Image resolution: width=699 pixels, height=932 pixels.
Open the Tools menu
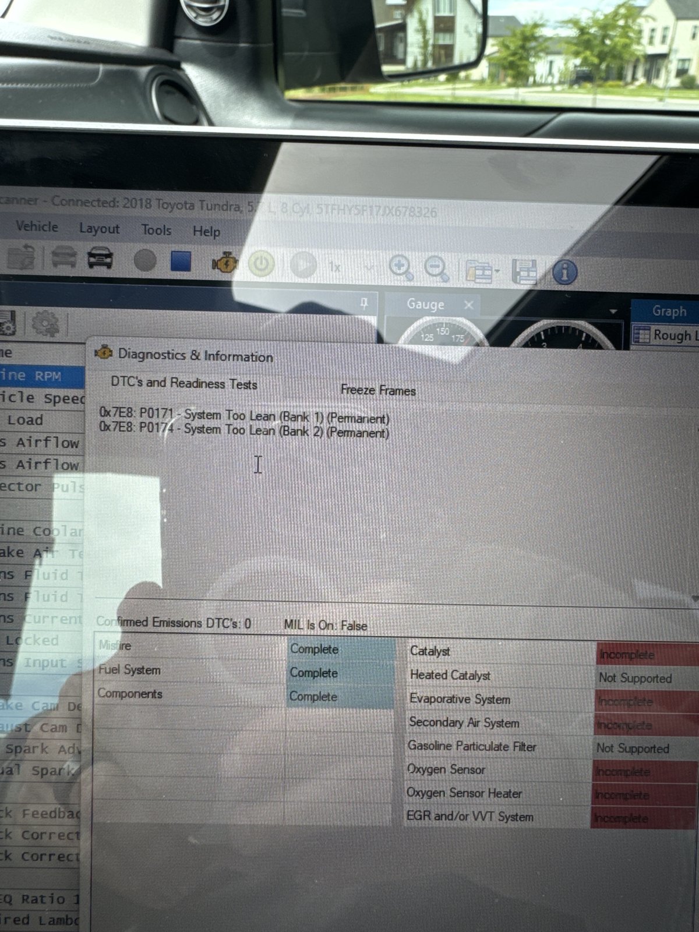[156, 230]
